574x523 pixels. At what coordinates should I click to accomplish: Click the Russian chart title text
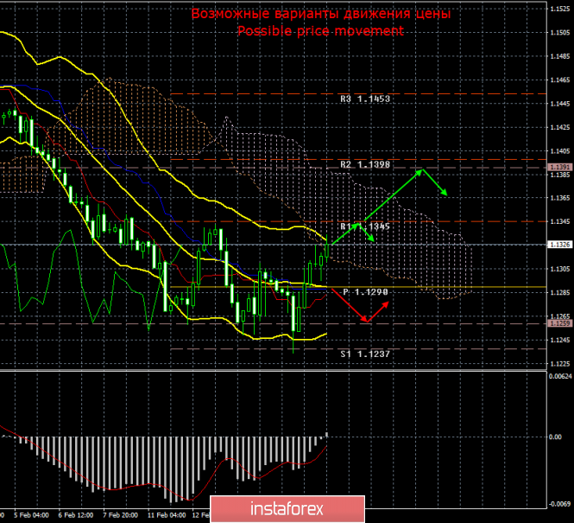tap(321, 14)
